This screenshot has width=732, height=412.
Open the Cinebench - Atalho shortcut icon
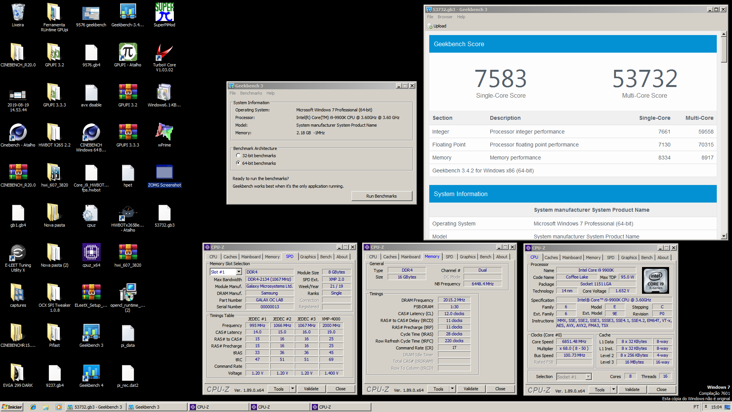pyautogui.click(x=18, y=135)
